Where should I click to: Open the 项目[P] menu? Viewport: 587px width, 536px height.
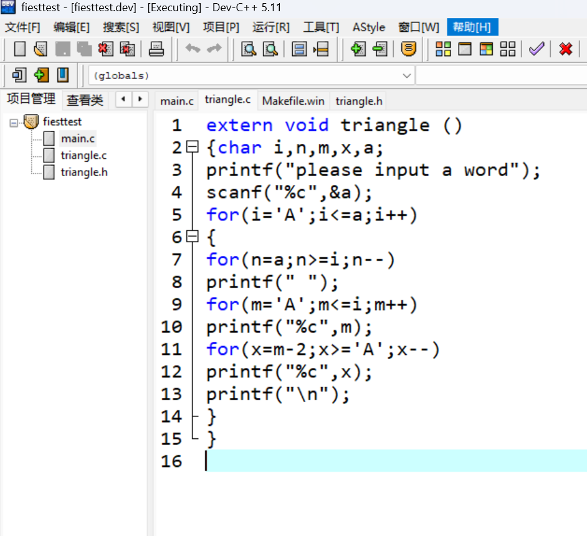[x=221, y=27]
